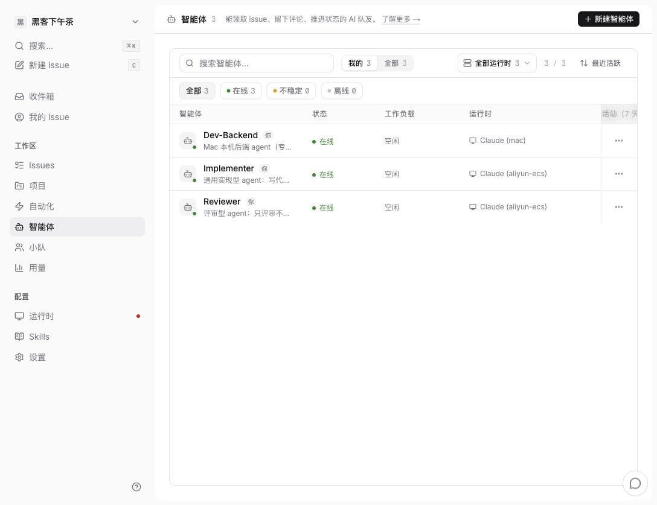Select the 全部 3 status filter chip
Viewport: 657px width, 505px height.
coord(197,91)
